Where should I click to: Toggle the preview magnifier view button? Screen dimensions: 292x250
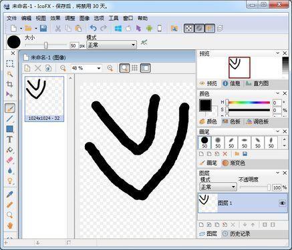tap(124, 68)
